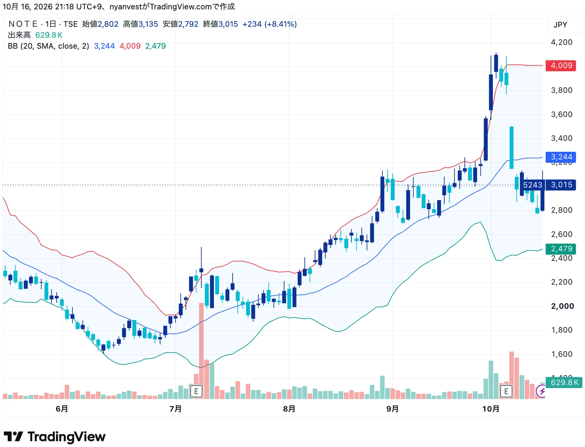Viewport: 585px width, 447px height.
Task: Click the 終値3,015 close value
Action: [220, 24]
